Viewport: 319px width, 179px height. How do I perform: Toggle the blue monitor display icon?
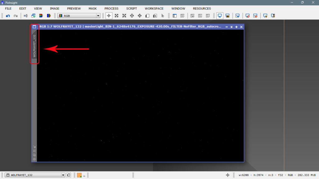click(220, 16)
